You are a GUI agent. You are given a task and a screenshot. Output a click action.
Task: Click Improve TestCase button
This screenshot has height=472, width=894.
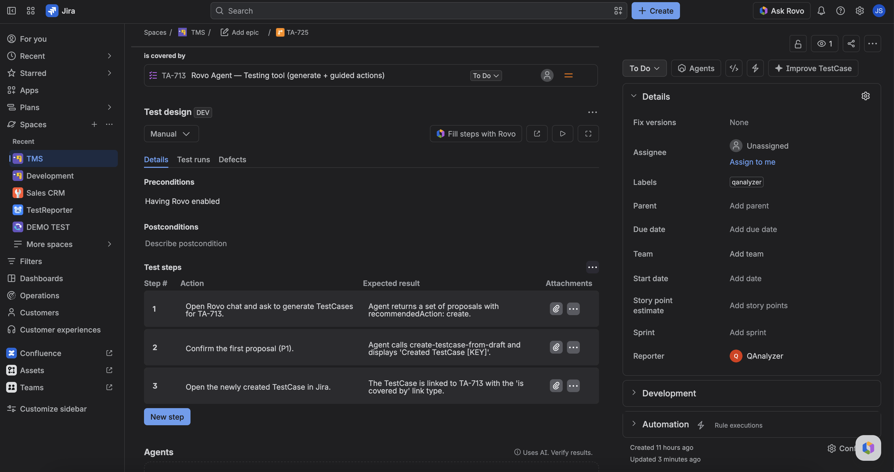(x=813, y=68)
